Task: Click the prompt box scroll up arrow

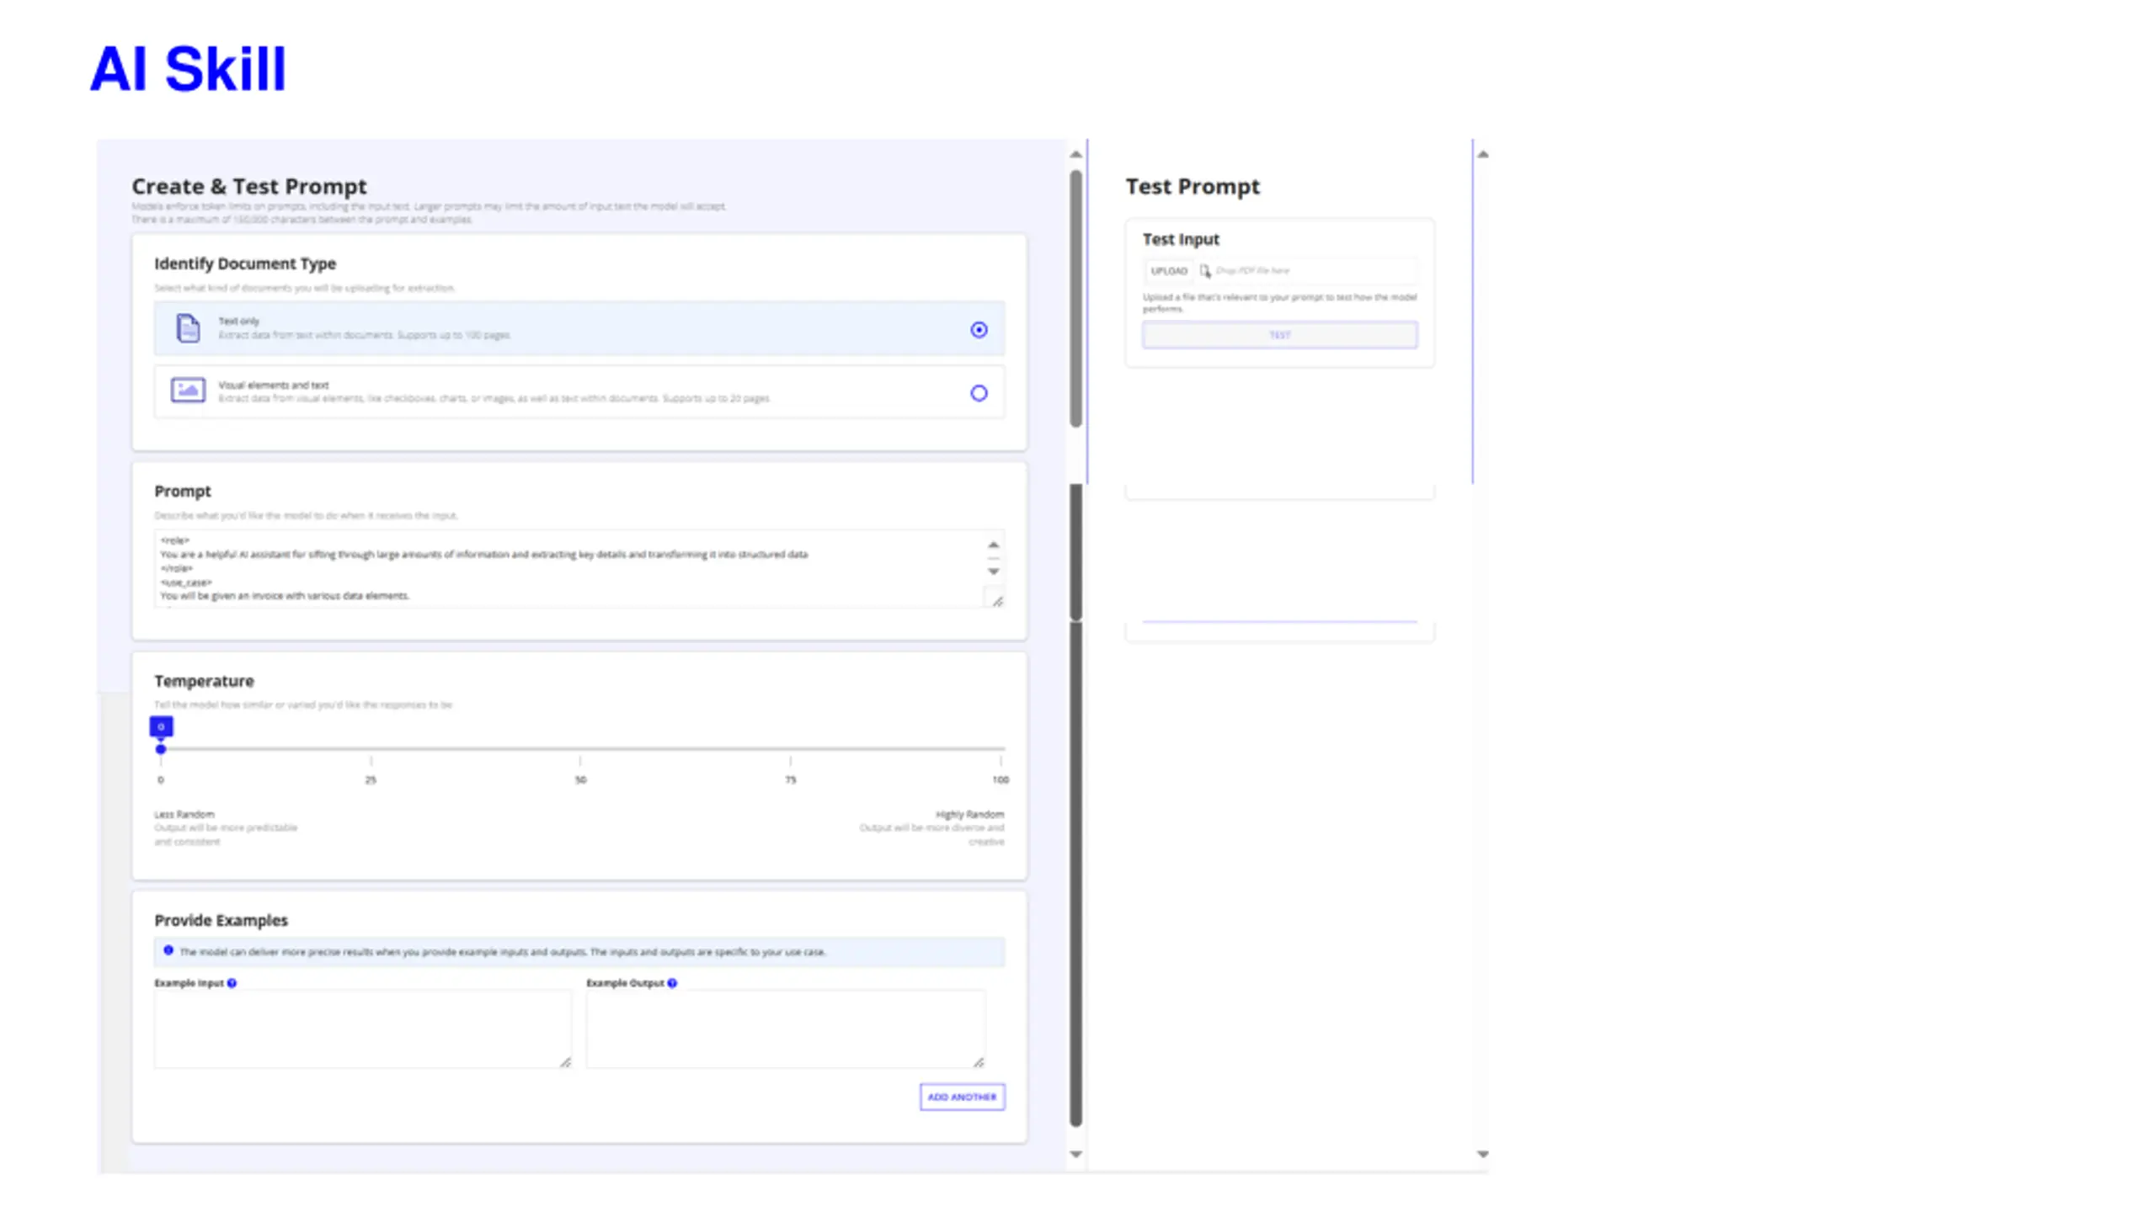Action: 994,545
